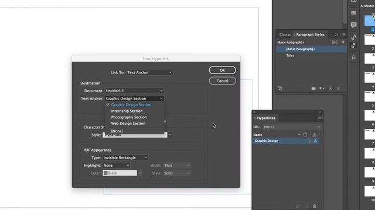Screen dimensions: 375x210
Task: Click the Hyperlinks URL input field
Action: 290,127
